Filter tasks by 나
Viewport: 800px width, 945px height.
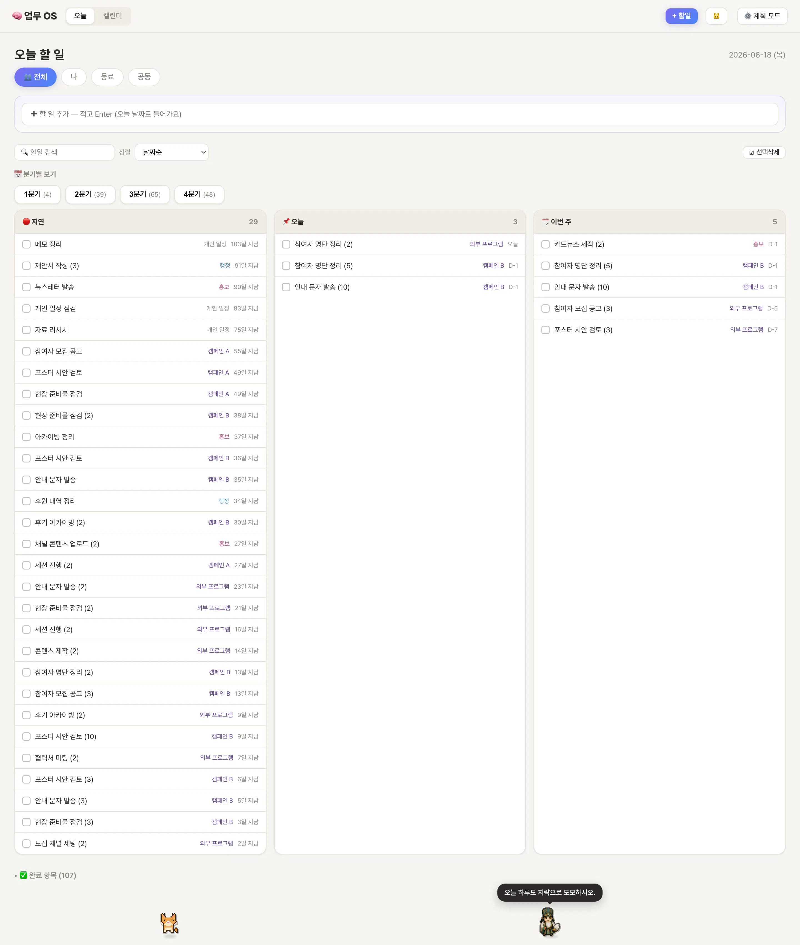tap(74, 77)
